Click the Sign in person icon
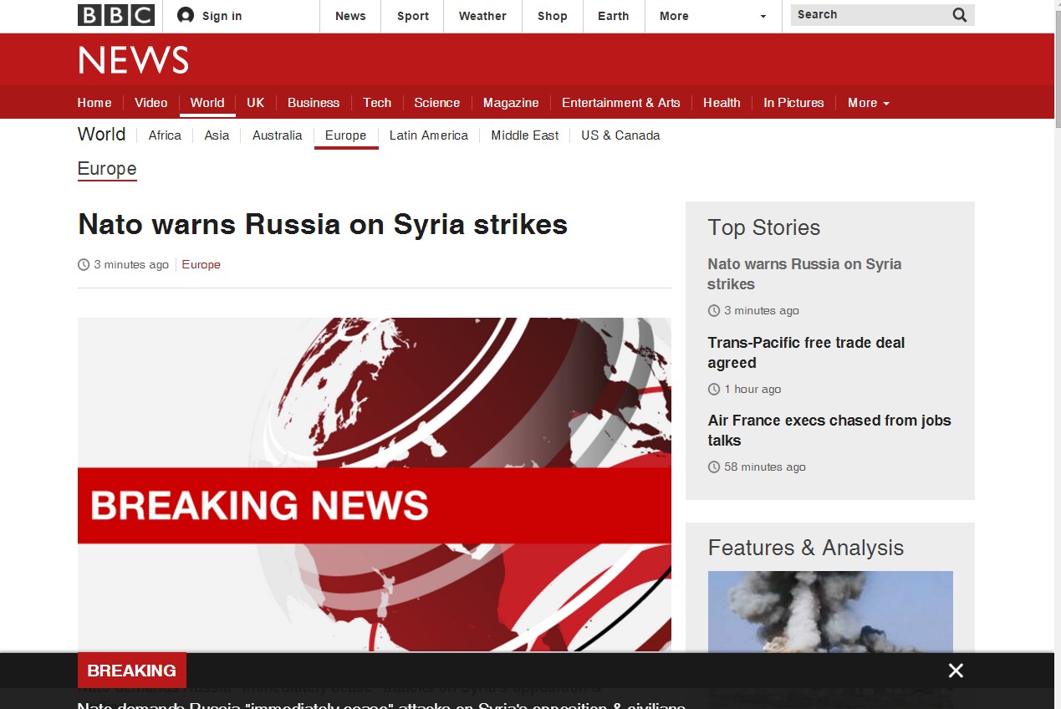 coord(184,14)
